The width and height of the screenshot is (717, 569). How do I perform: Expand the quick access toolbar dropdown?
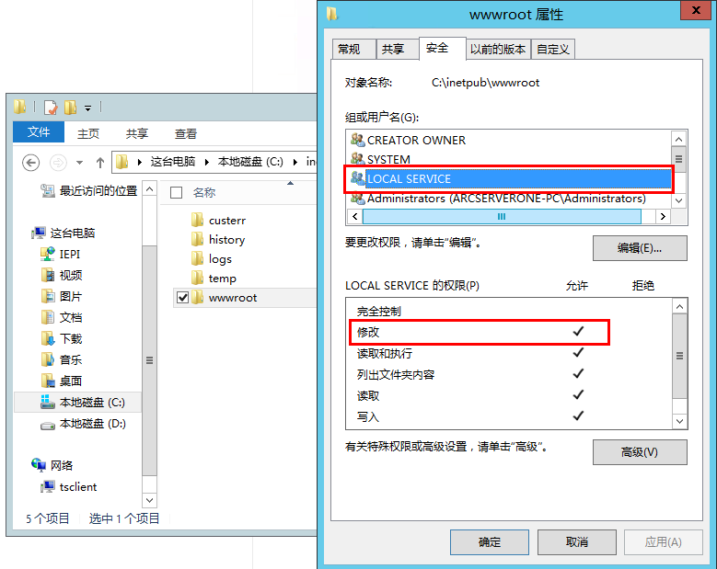(87, 108)
